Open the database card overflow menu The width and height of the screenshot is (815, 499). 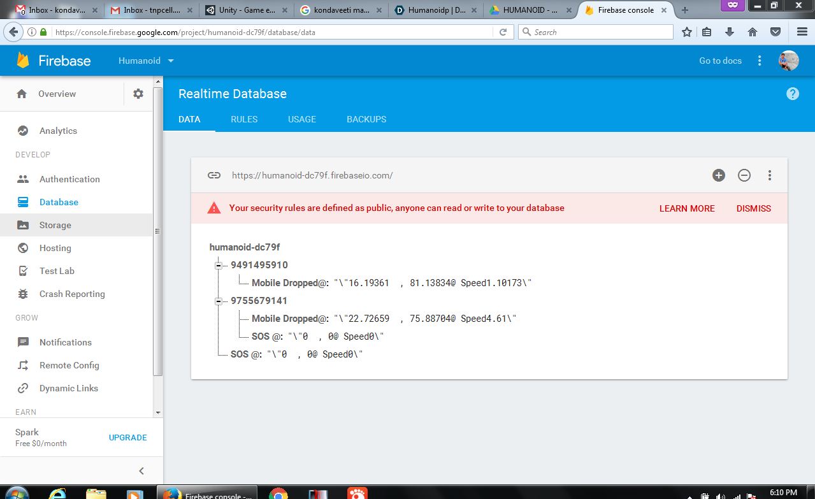tap(770, 175)
